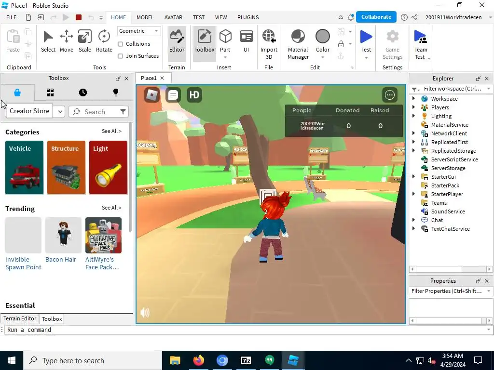
Task: Toggle Join Surfaces checkbox
Action: tap(120, 56)
